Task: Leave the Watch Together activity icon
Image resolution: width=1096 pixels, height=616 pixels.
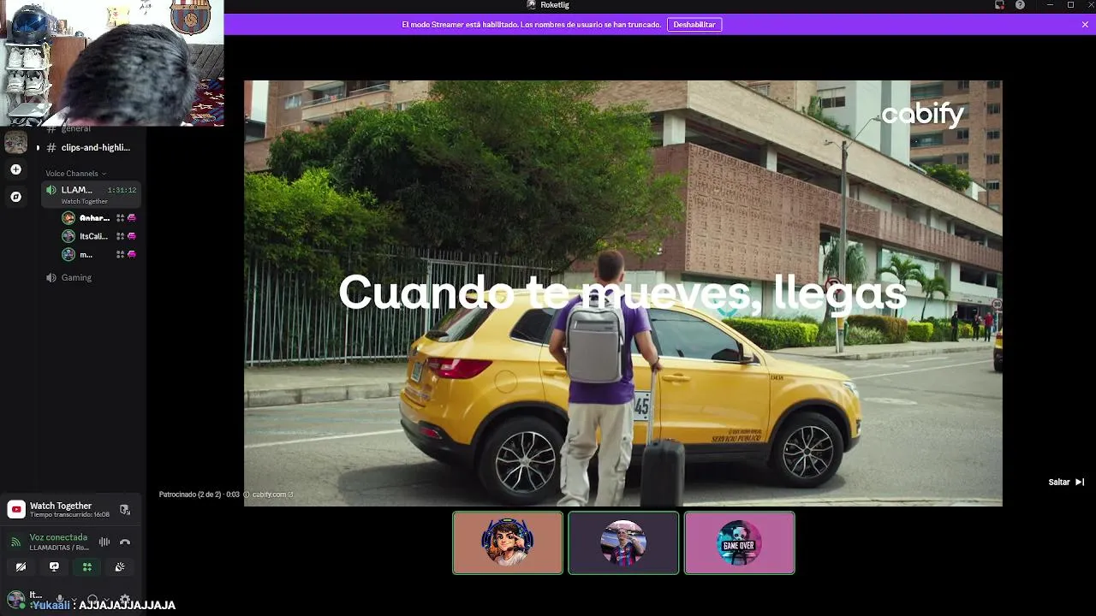Action: (x=125, y=510)
